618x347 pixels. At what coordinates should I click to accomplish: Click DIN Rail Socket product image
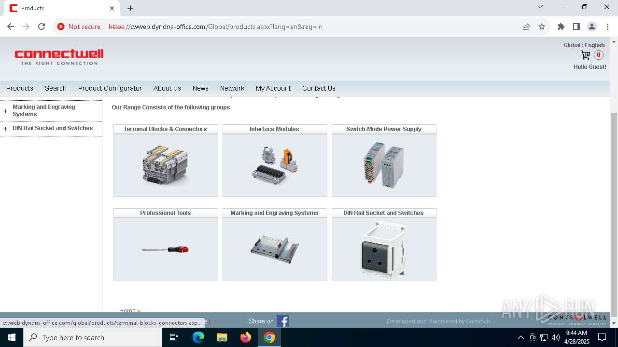point(384,249)
